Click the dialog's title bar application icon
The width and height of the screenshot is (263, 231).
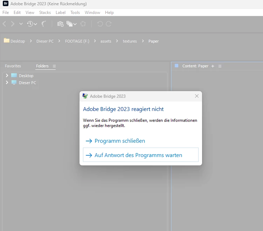pyautogui.click(x=85, y=96)
